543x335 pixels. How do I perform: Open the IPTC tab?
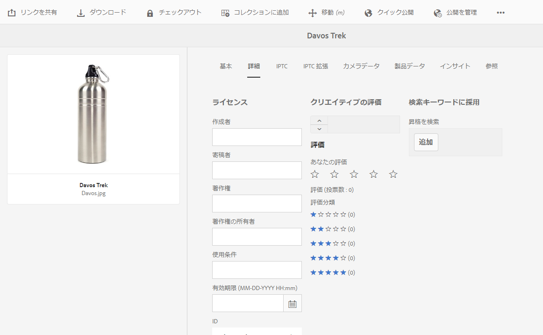pos(282,66)
